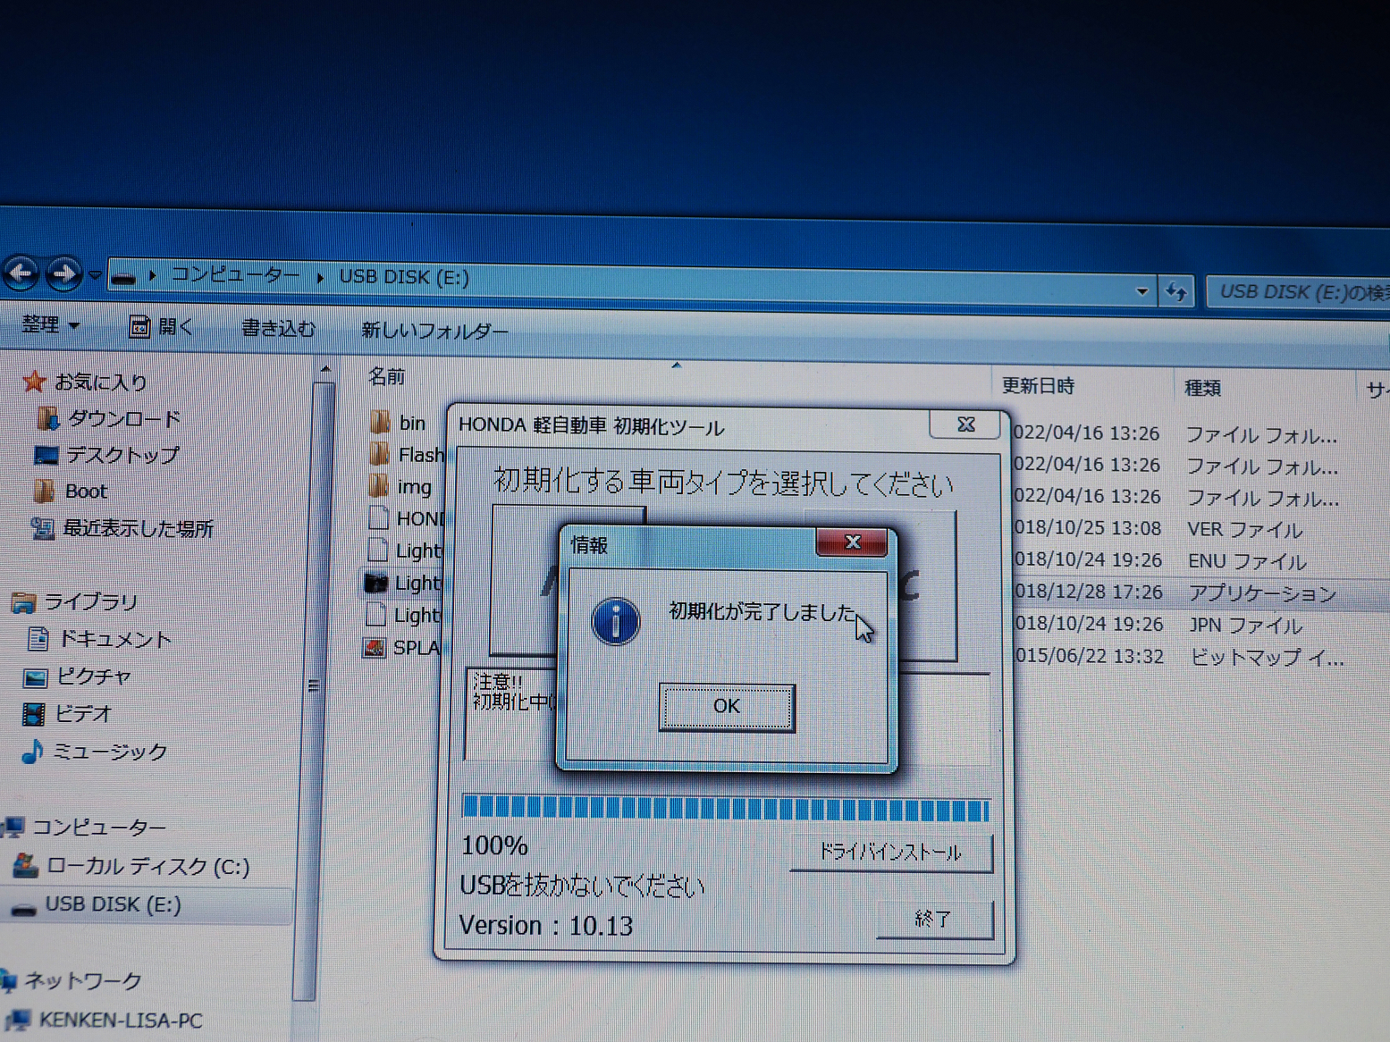Click the ミュージック note icon

[x=31, y=751]
